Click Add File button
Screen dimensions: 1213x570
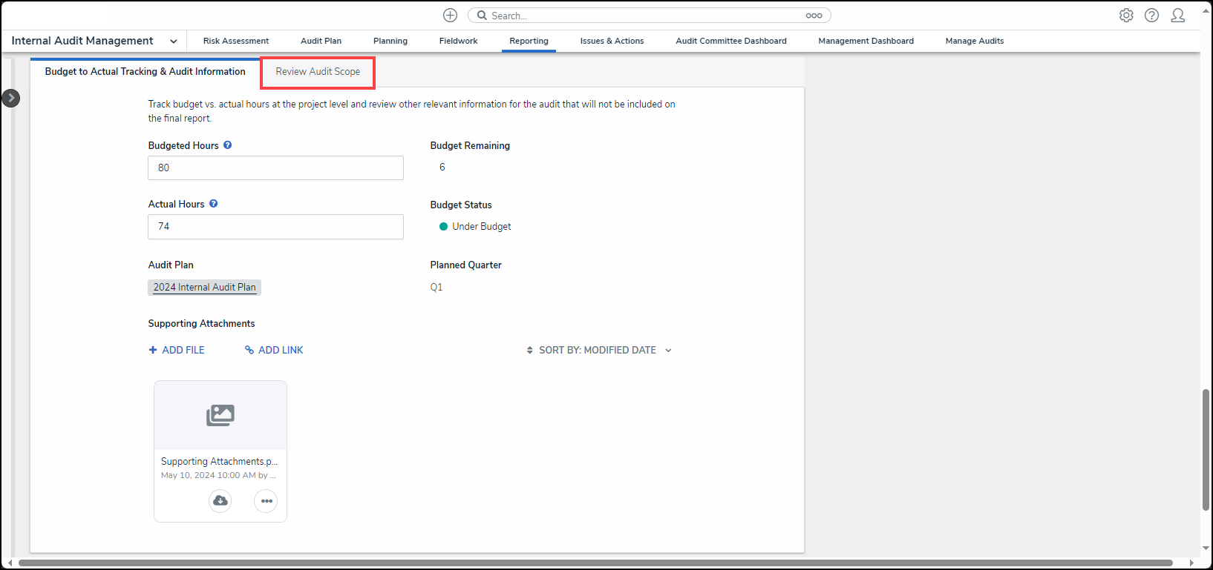(x=177, y=350)
